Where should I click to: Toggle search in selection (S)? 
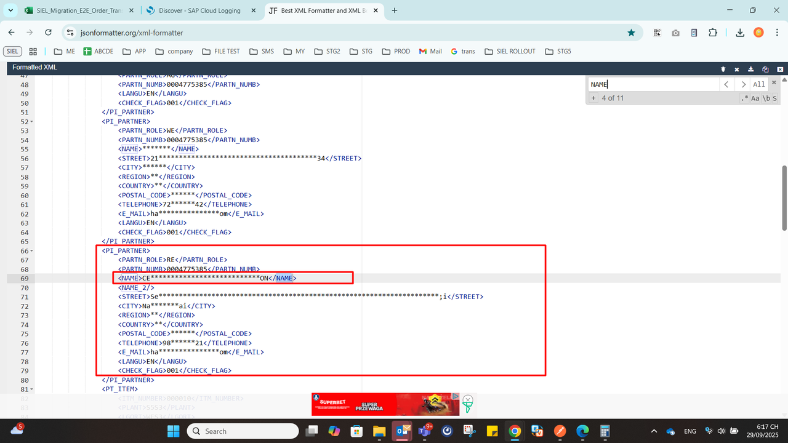(774, 98)
